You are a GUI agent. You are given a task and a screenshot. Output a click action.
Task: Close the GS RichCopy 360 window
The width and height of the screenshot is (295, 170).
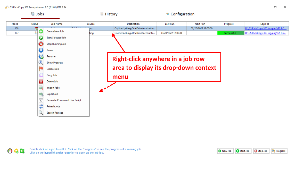pos(285,7)
